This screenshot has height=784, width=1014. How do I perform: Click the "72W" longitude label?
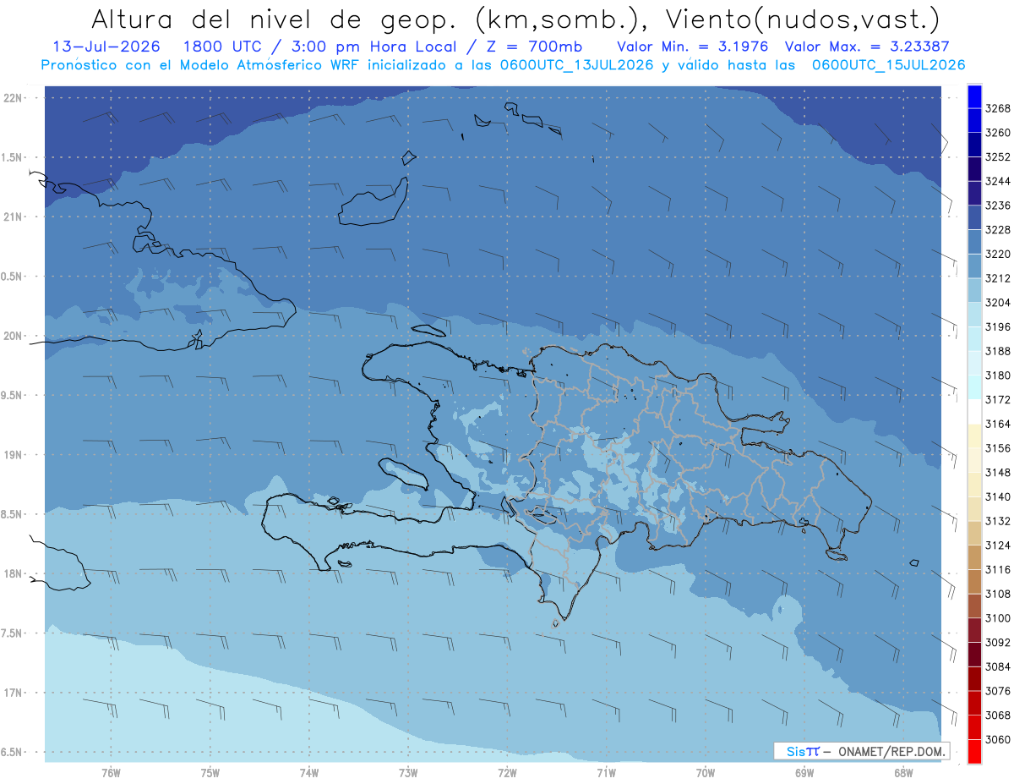[507, 772]
